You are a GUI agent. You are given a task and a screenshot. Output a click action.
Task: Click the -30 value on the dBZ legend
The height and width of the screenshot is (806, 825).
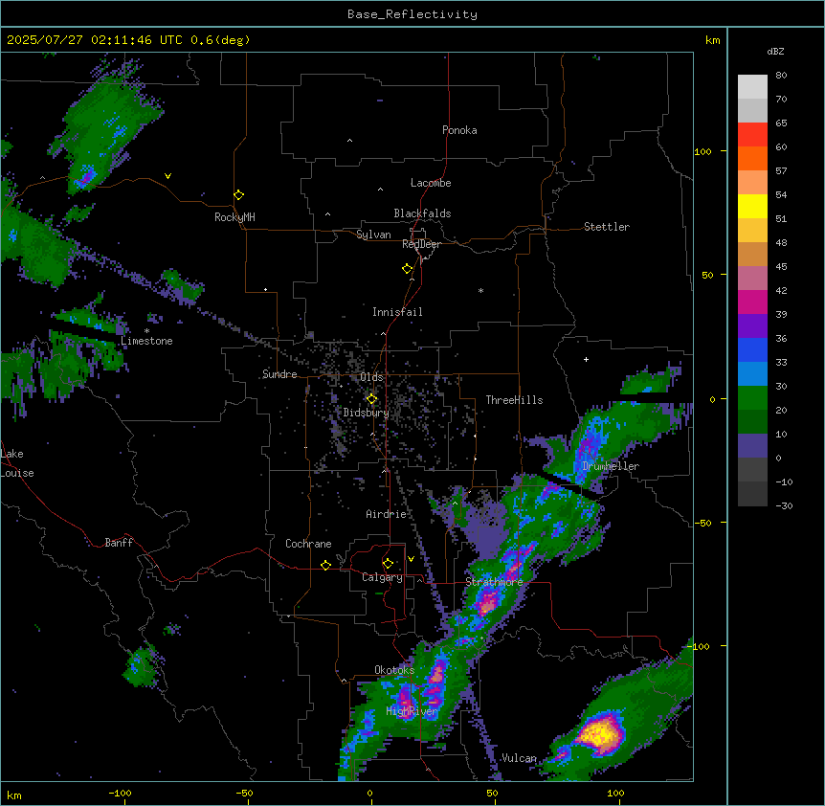784,506
